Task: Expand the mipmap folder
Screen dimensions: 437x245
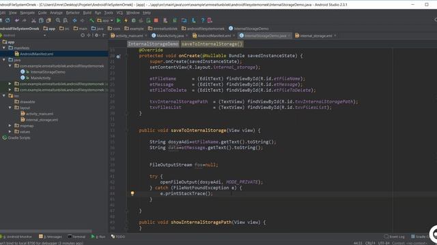Action: coord(10,125)
